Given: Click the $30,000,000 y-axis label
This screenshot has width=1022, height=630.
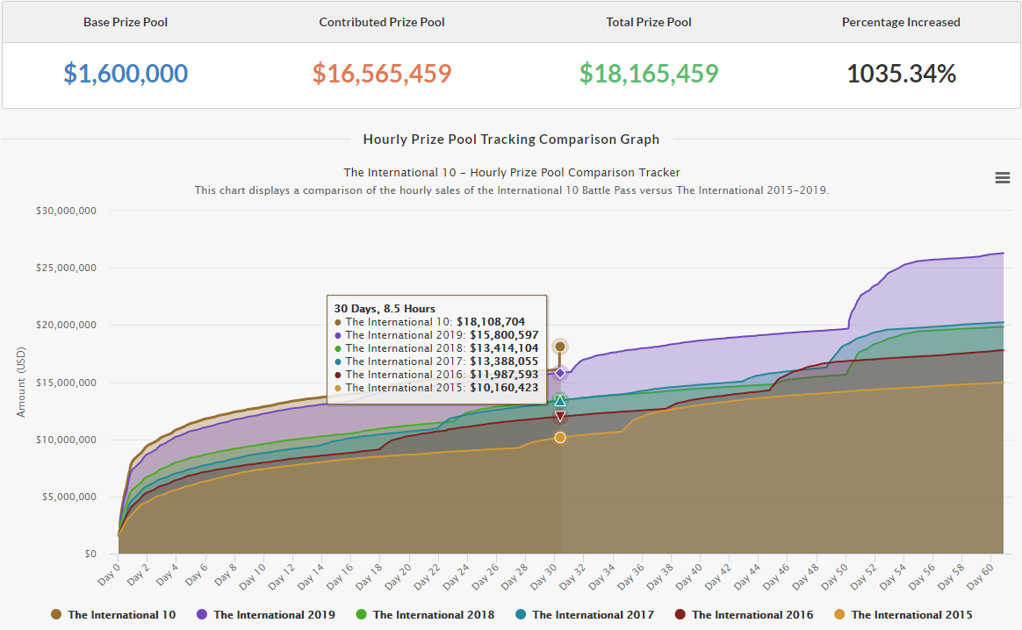Looking at the screenshot, I should (67, 211).
